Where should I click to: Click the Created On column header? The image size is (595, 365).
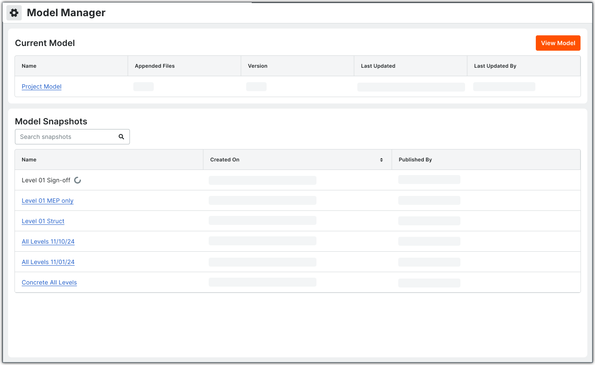pos(297,160)
